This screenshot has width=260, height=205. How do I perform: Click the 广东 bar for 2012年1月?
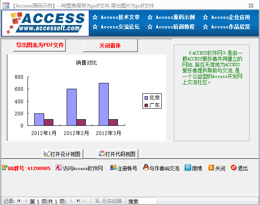click(x=49, y=122)
